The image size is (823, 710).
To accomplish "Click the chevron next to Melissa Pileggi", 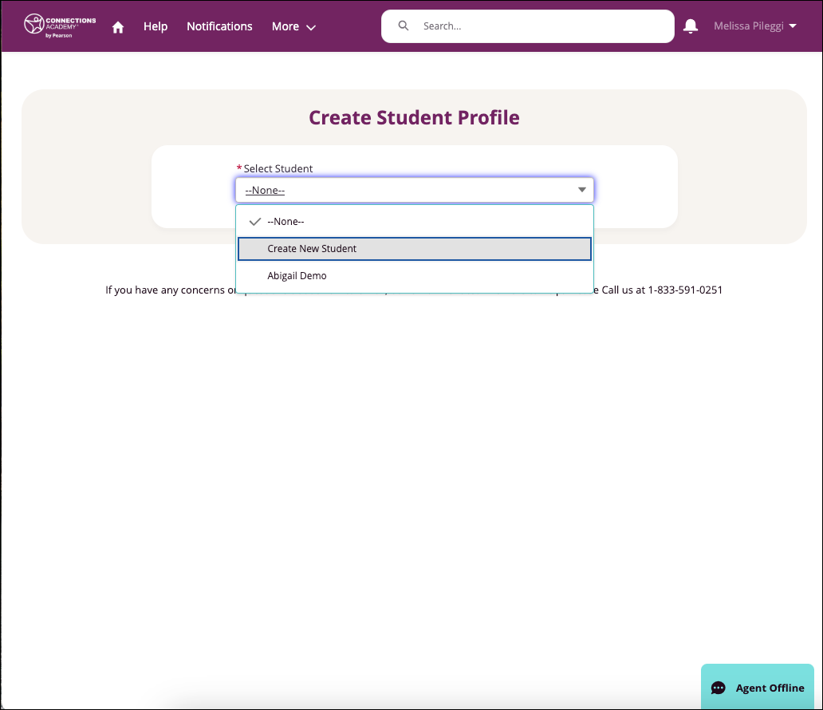I will pyautogui.click(x=791, y=26).
